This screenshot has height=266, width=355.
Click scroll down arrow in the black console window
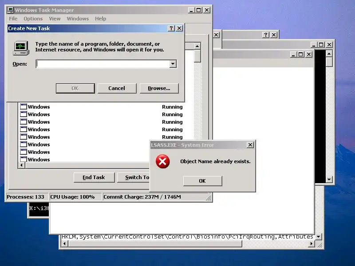click(329, 180)
